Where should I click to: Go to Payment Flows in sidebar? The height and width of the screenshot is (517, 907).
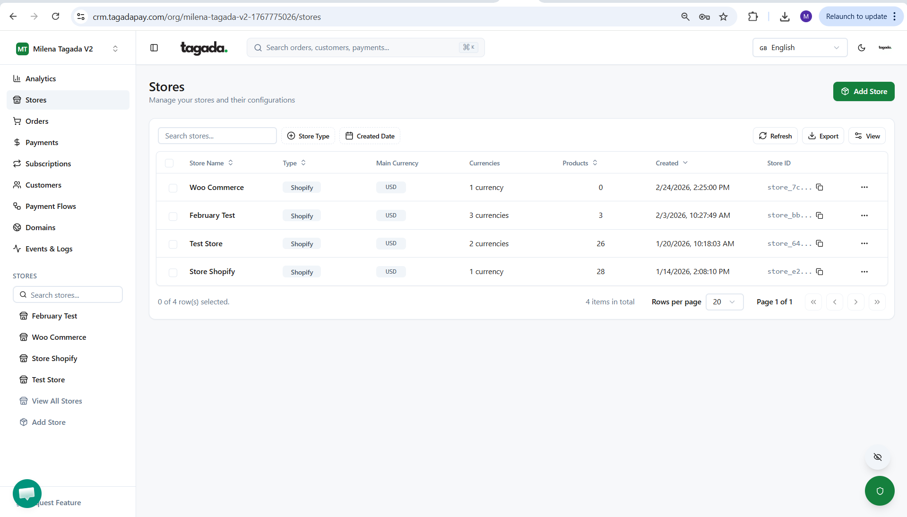tap(51, 207)
